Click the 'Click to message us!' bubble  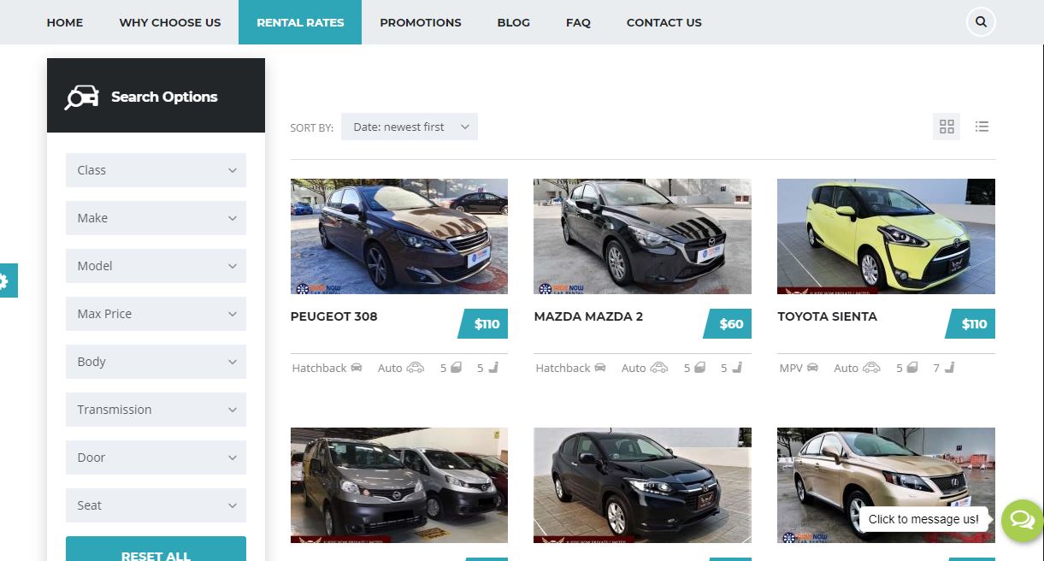[x=923, y=519]
